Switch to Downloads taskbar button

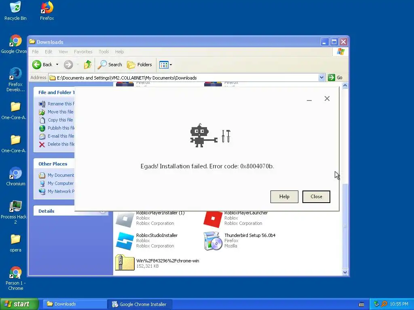pos(74,304)
